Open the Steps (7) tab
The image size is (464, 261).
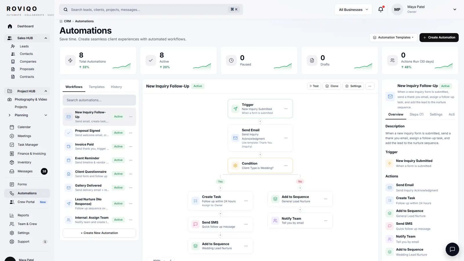[416, 115]
